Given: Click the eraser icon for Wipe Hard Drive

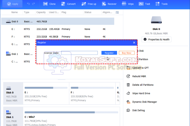Looking at the screenshot, I should (x=128, y=93).
